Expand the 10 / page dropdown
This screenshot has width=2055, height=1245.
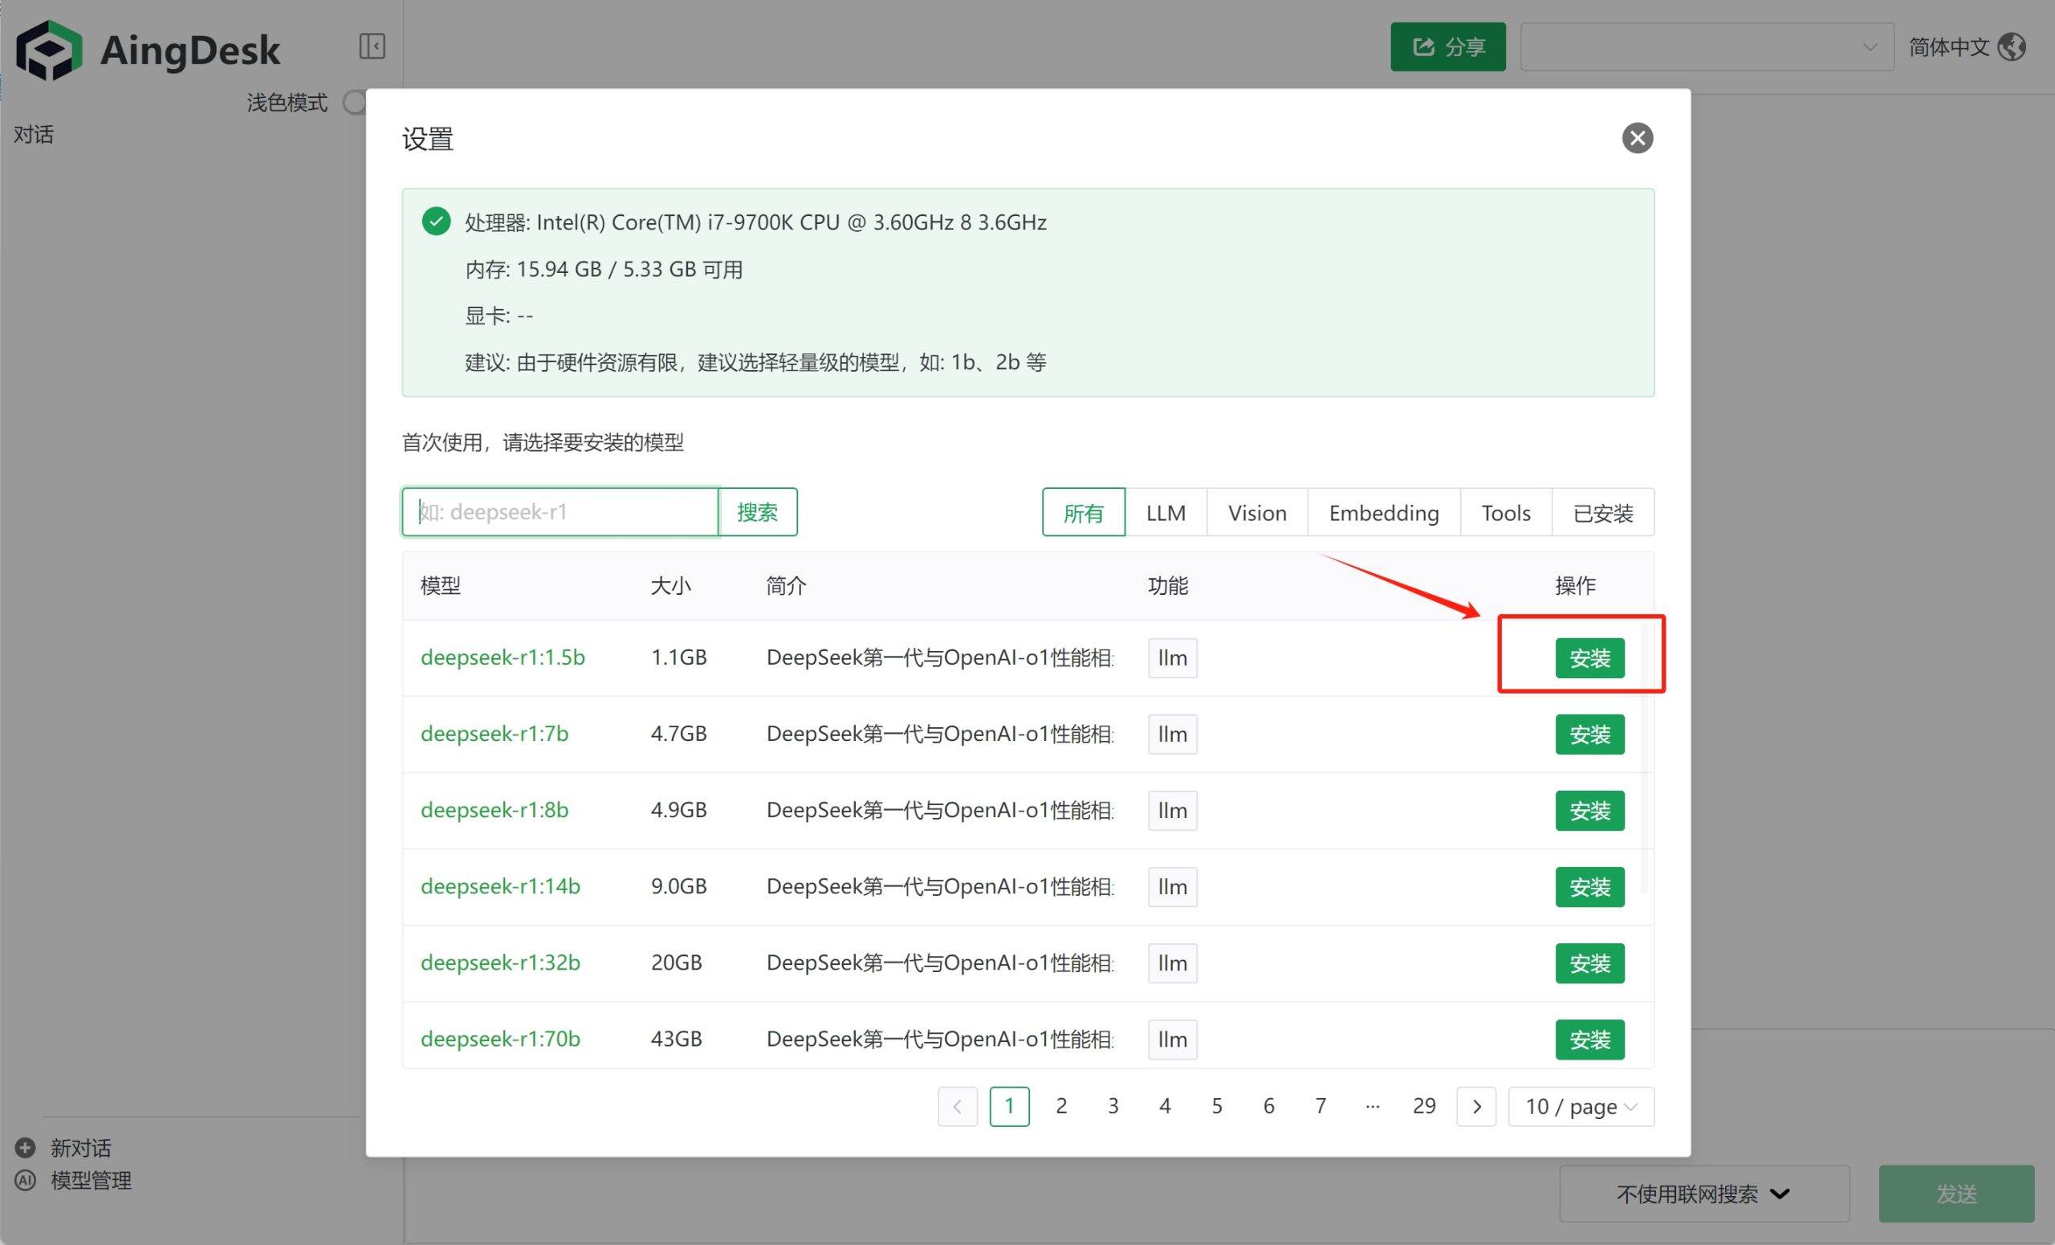point(1580,1107)
